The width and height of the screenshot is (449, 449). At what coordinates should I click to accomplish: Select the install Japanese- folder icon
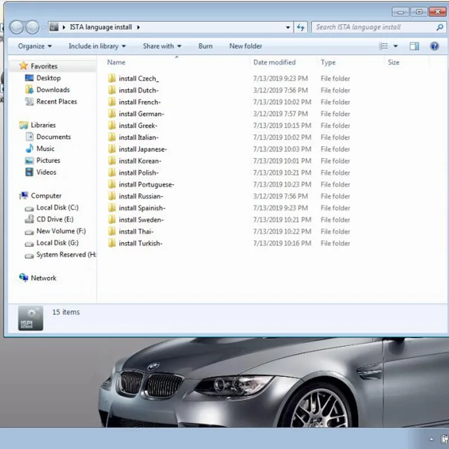click(x=112, y=149)
